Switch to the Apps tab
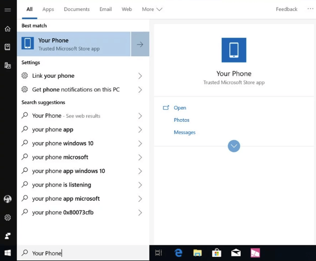 coord(48,9)
